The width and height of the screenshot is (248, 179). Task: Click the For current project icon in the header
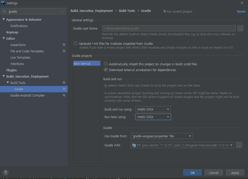coord(165,11)
